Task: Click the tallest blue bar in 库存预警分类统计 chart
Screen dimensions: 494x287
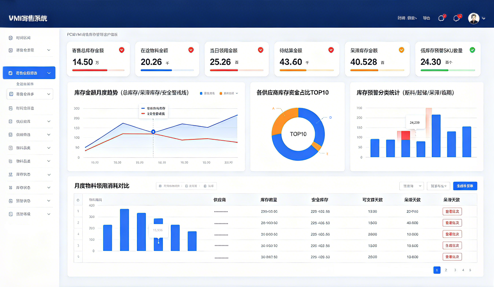Action: (436, 136)
